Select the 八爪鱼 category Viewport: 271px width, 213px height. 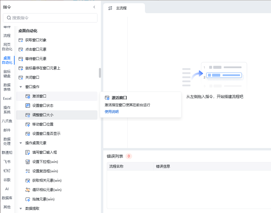pyautogui.click(x=7, y=121)
